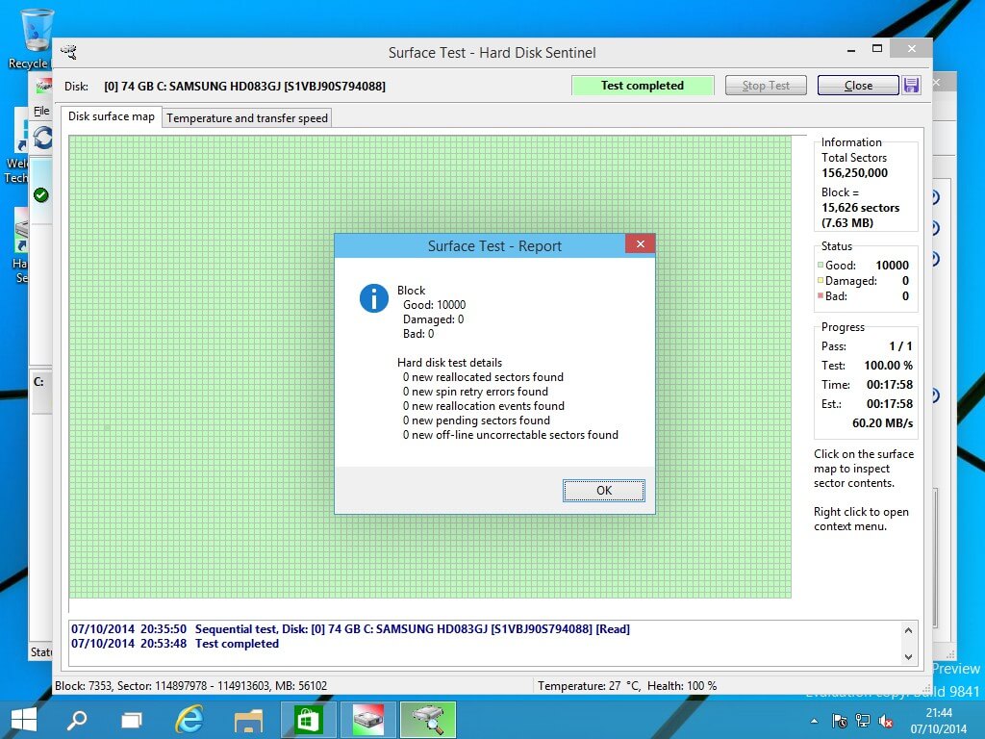Launch Internet Explorer from the taskbar

coord(189,720)
